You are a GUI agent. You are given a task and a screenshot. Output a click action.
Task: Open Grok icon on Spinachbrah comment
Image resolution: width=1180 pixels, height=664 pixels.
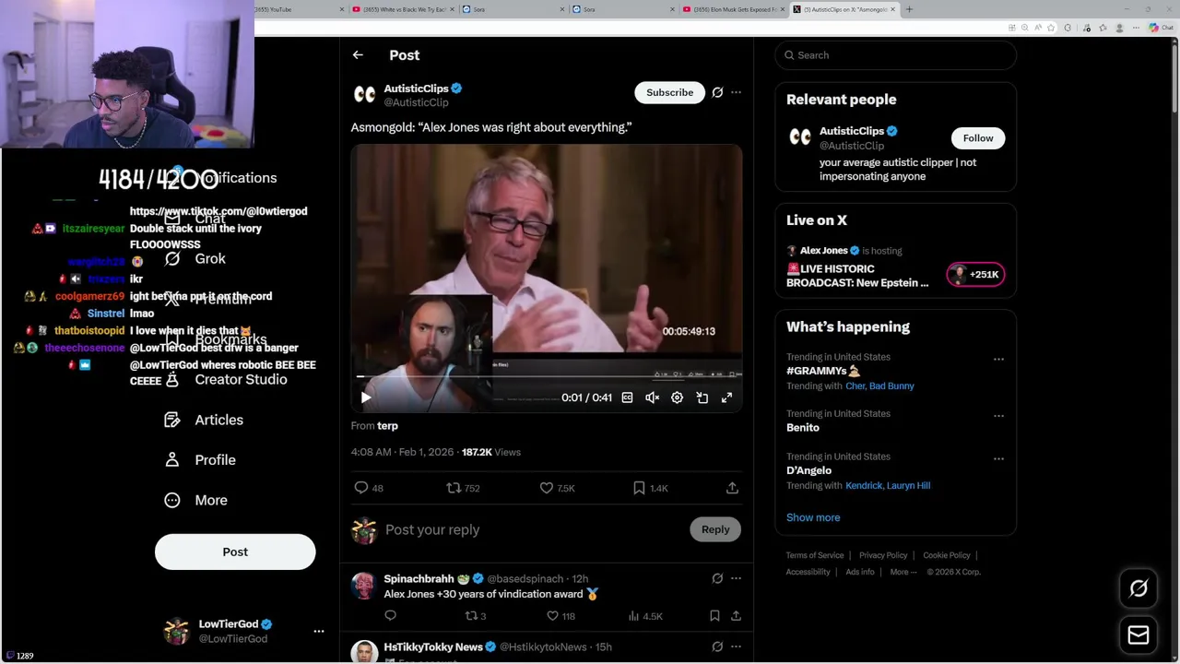[x=717, y=578]
